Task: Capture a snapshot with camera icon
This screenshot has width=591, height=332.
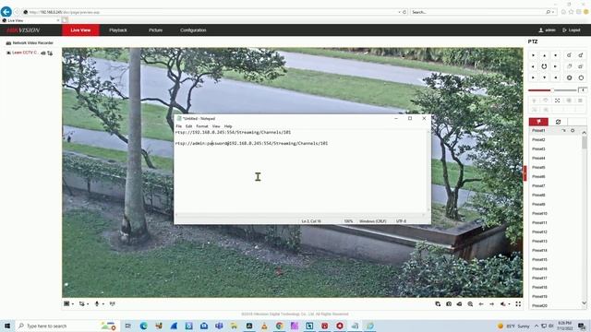Action: [449, 303]
